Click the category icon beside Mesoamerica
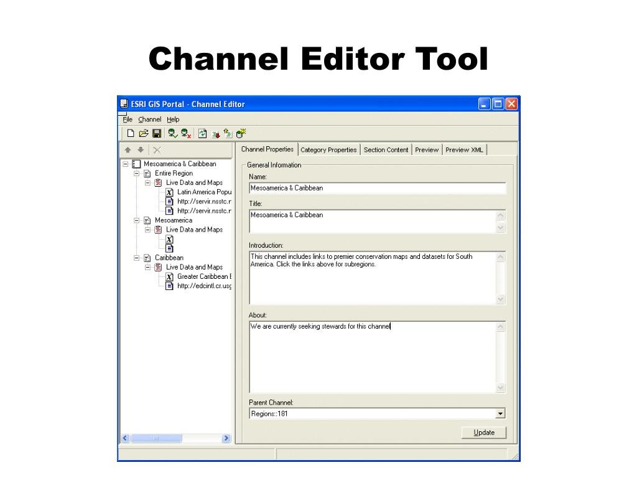The image size is (637, 478). [147, 220]
